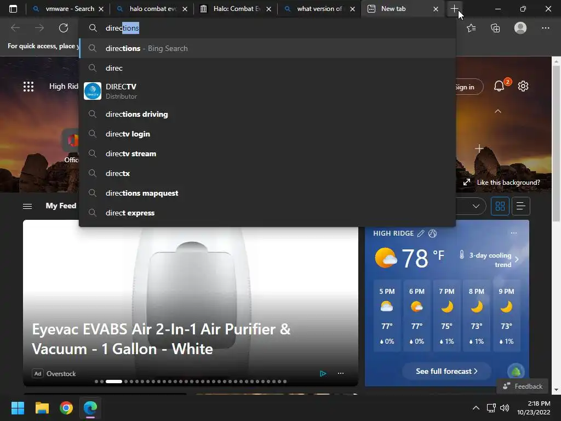The image size is (561, 421).
Task: Expand background with diagonal arrow icon
Action: (x=467, y=182)
